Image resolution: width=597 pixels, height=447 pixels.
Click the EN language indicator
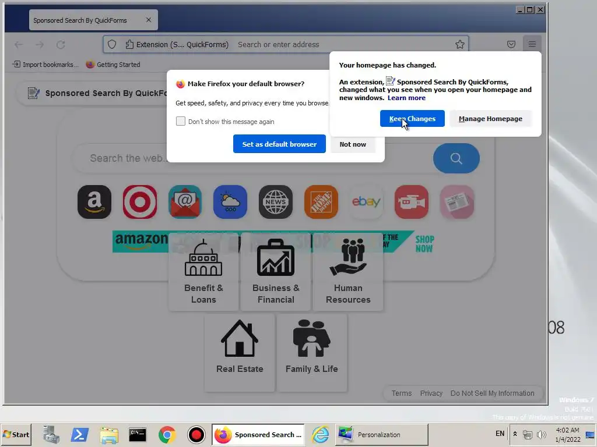pos(500,434)
